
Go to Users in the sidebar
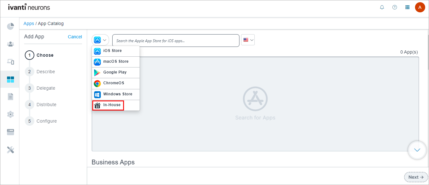(10, 44)
